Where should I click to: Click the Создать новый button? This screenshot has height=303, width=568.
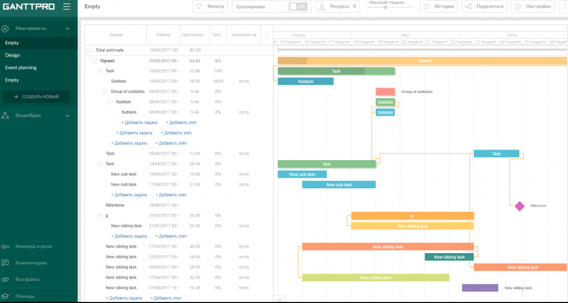pos(37,96)
